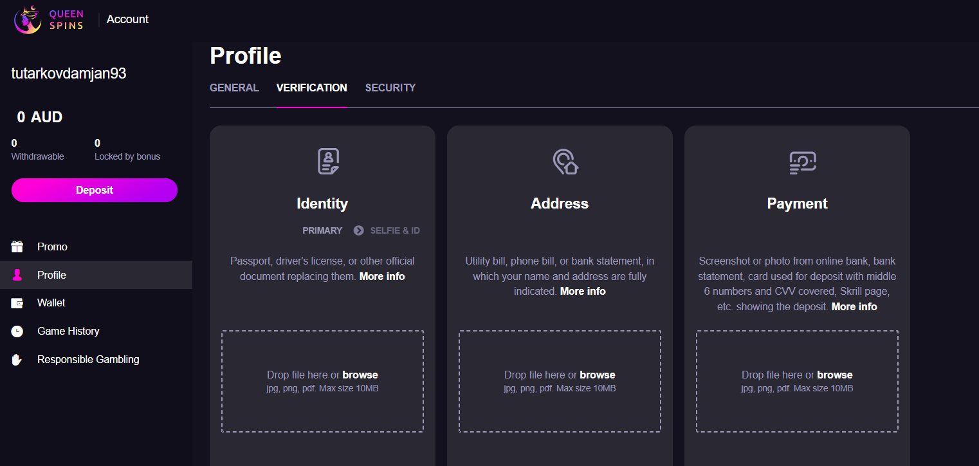
Task: Click the Identity ID badge icon
Action: pyautogui.click(x=322, y=161)
